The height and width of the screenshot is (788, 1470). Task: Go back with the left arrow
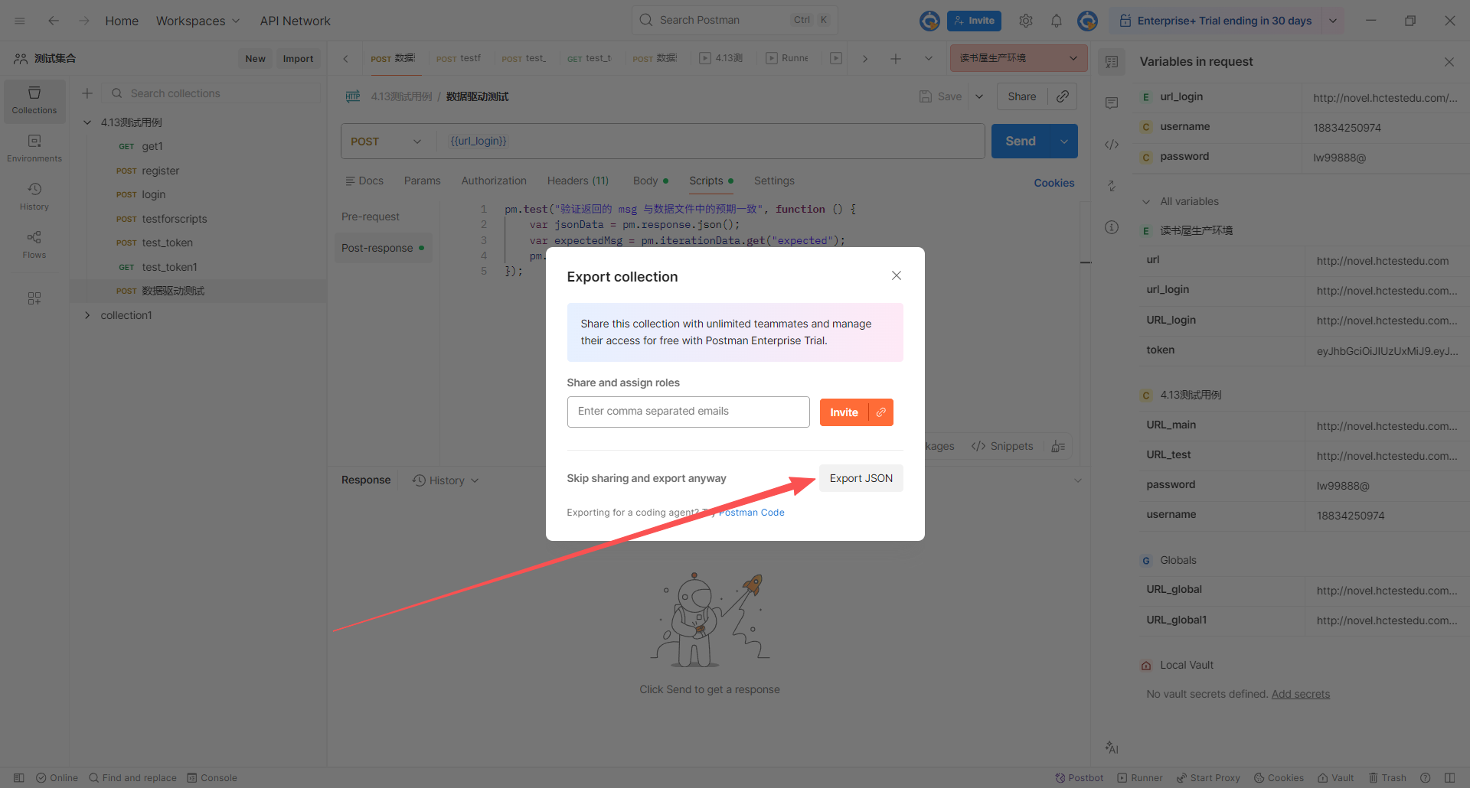[54, 21]
